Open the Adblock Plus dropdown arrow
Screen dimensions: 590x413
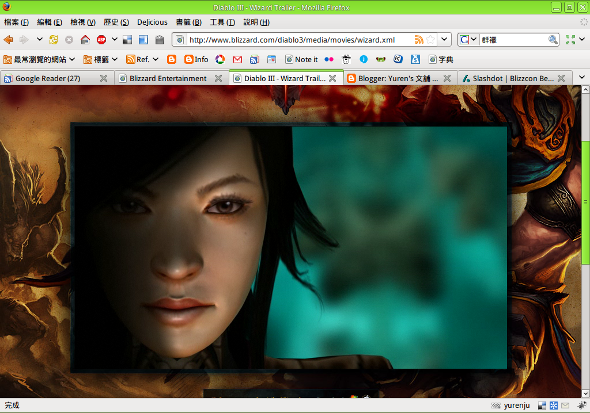115,39
